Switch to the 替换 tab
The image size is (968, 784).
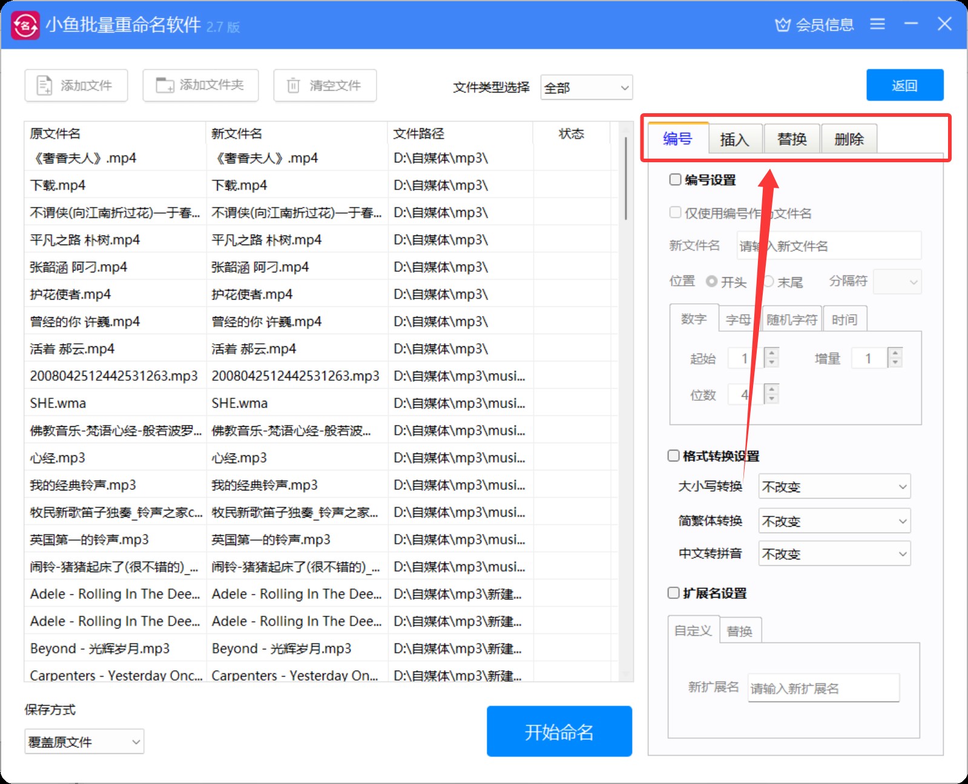[x=791, y=140]
